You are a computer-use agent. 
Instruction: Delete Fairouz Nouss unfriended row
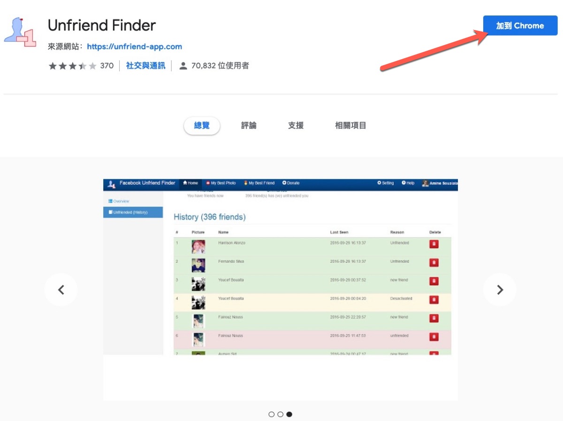tap(434, 337)
